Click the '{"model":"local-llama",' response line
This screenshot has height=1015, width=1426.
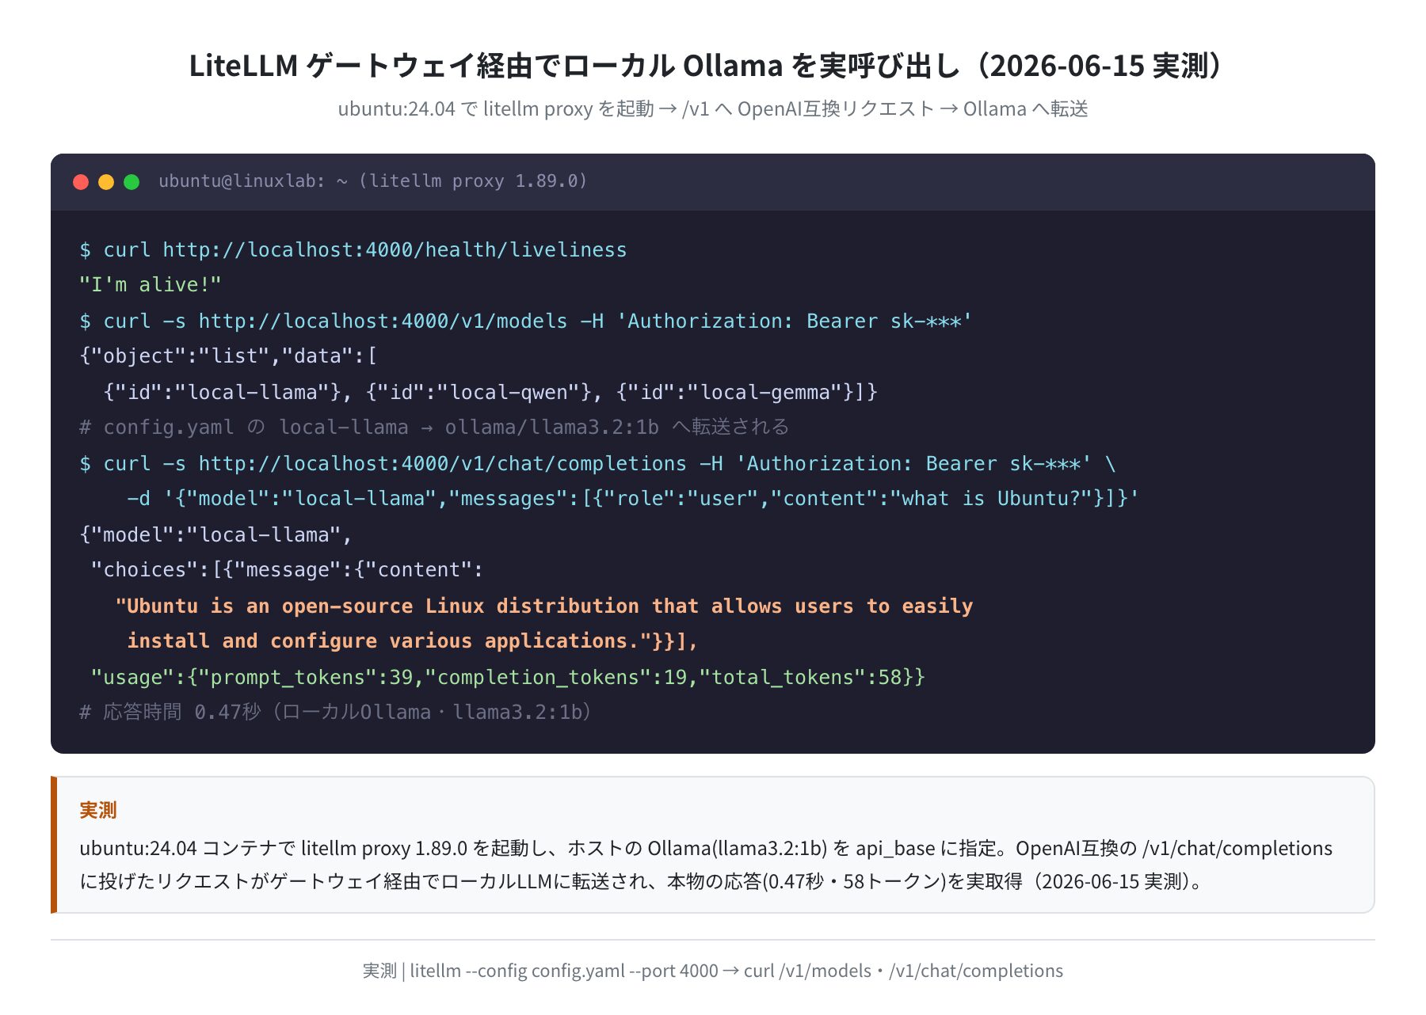[x=215, y=535]
